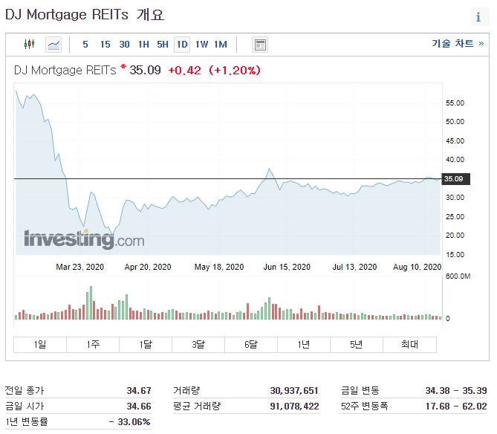Image resolution: width=497 pixels, height=434 pixels.
Task: Select the 1W interval
Action: (x=201, y=45)
